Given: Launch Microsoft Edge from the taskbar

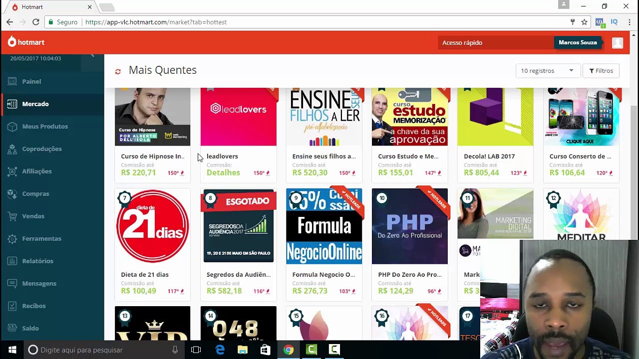Looking at the screenshot, I should [220, 350].
